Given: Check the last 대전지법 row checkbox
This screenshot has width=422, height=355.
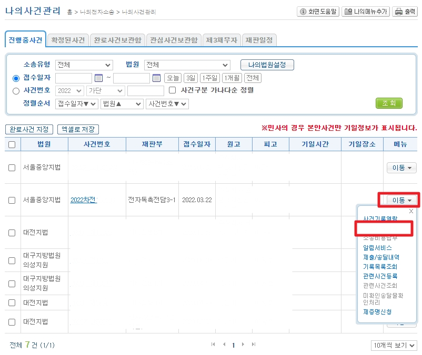Looking at the screenshot, I should (12, 322).
